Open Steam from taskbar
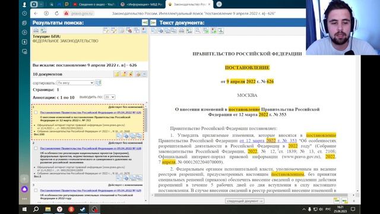Viewport: 380px width, 214px height. 83,209
